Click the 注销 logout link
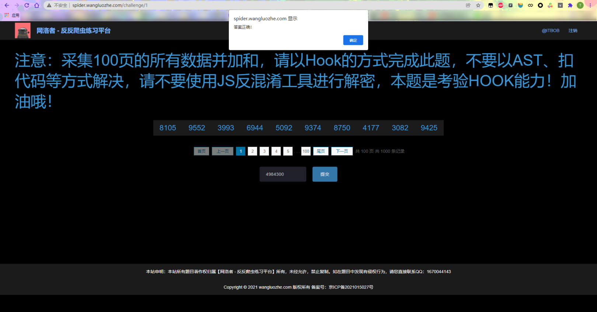The height and width of the screenshot is (312, 597). 573,31
